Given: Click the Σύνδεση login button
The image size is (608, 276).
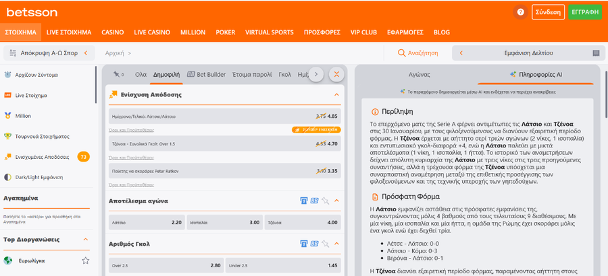Looking at the screenshot, I should (548, 12).
